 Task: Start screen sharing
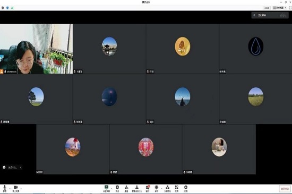click(x=106, y=188)
